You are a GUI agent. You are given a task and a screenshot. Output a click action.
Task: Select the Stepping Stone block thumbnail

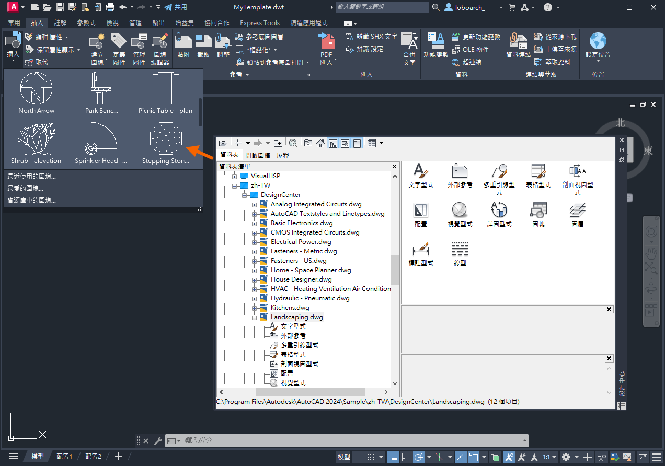[166, 143]
